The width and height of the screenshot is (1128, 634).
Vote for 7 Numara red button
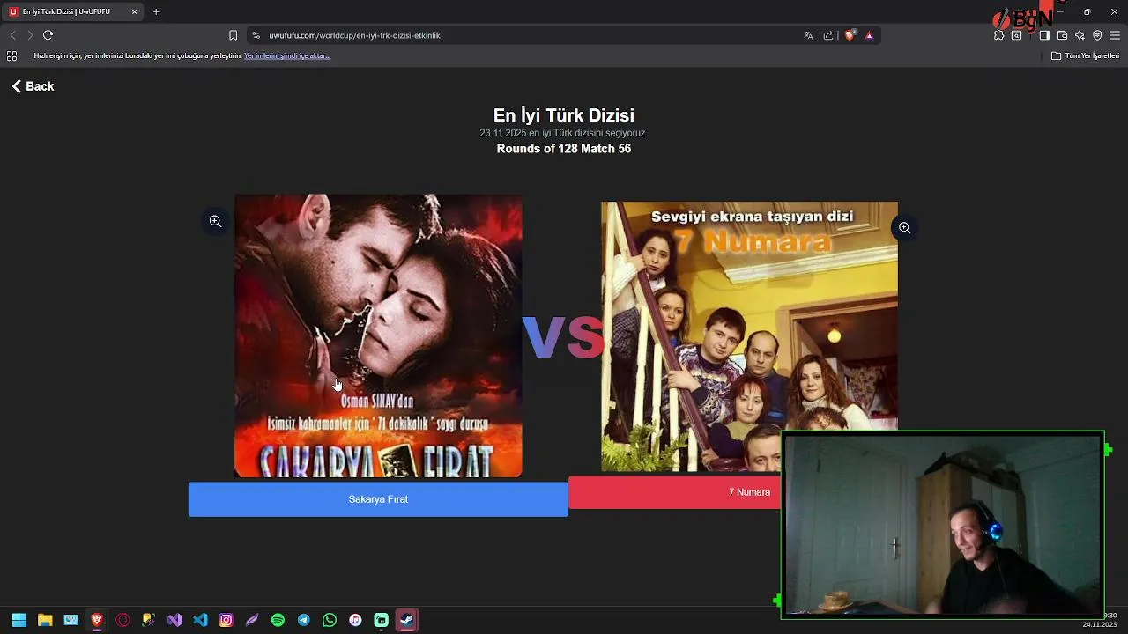675,492
